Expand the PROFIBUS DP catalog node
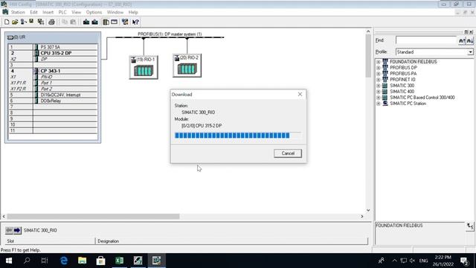476x268 pixels. coord(379,68)
